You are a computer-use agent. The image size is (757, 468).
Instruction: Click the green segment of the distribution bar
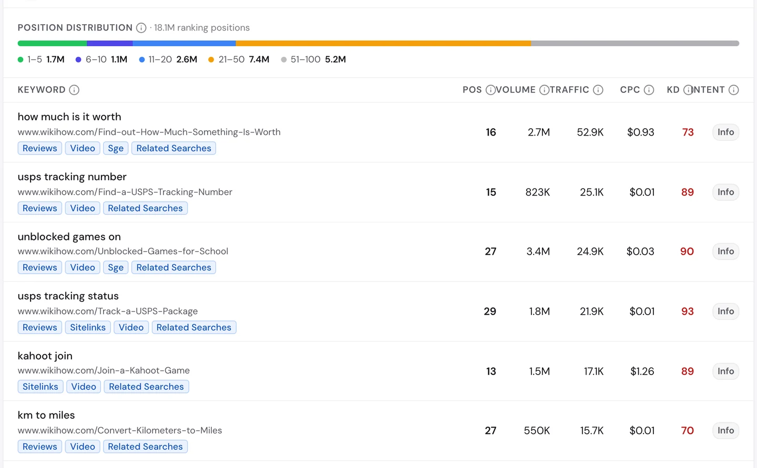[x=52, y=44]
